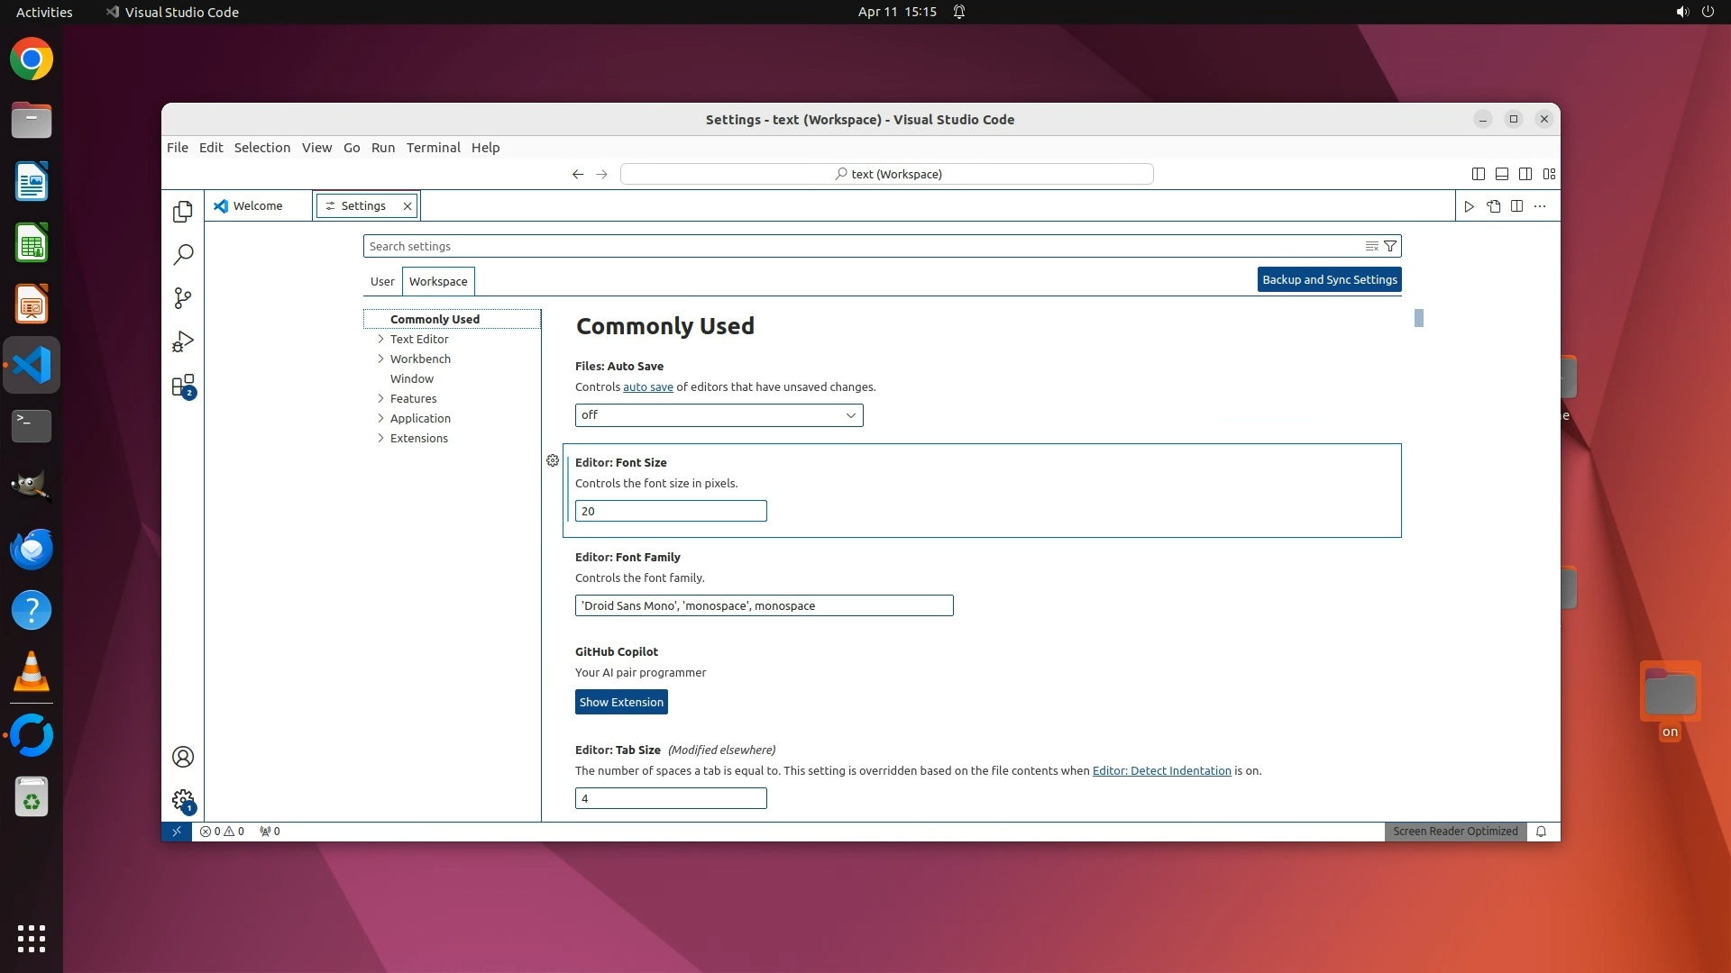Screen dimensions: 1731x973
Task: Open the Extensions view
Action: [183, 386]
